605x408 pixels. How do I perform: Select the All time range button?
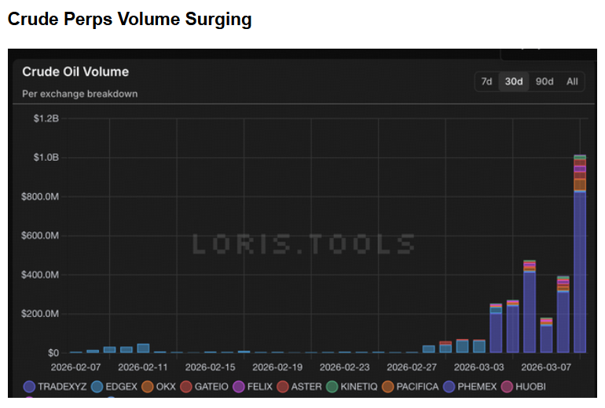point(572,82)
